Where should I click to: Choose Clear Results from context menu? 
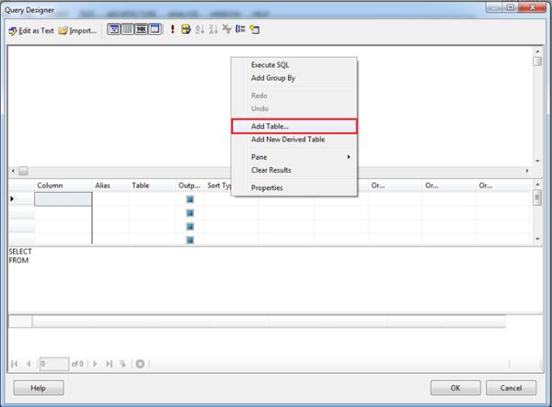[x=271, y=170]
